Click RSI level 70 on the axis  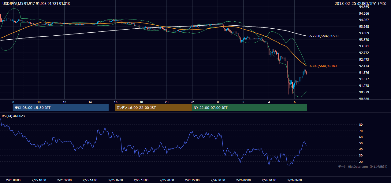coord(361,131)
